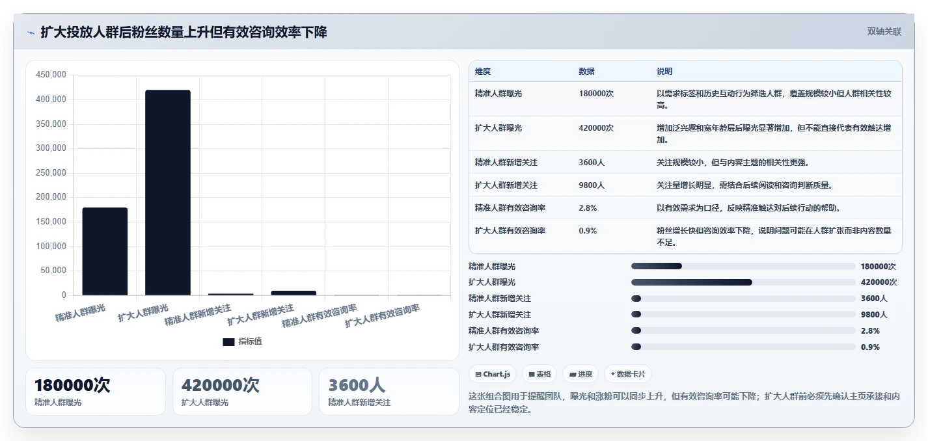Viewport: 928px width, 441px height.
Task: Click 扩大人群新增关注 in the table's 维度 column
Action: coord(506,185)
